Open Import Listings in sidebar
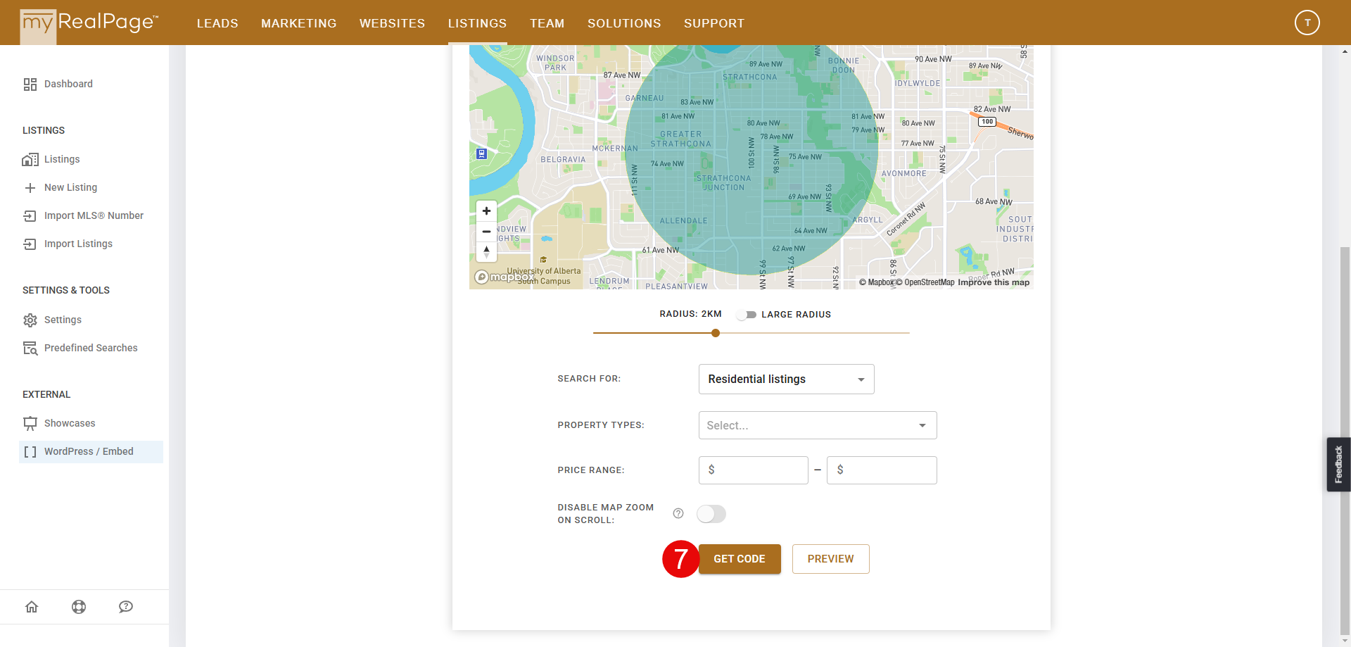Viewport: 1351px width, 647px height. point(78,244)
